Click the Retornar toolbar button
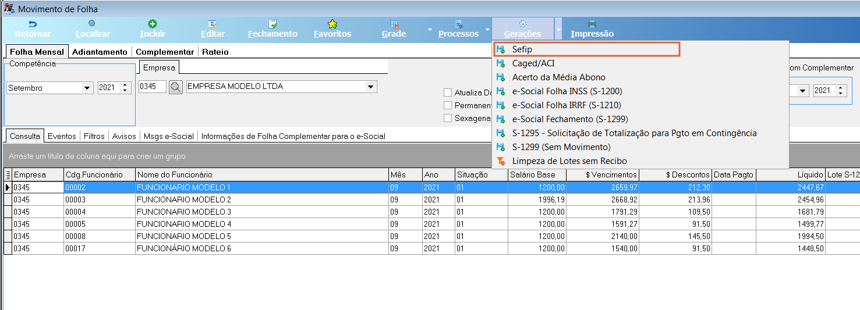 (x=33, y=29)
